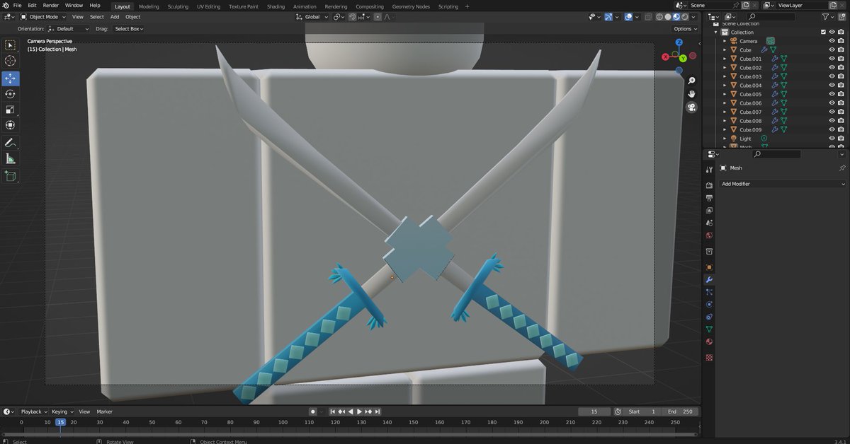Image resolution: width=850 pixels, height=444 pixels.
Task: Open the Output properties tab
Action: pos(709,199)
